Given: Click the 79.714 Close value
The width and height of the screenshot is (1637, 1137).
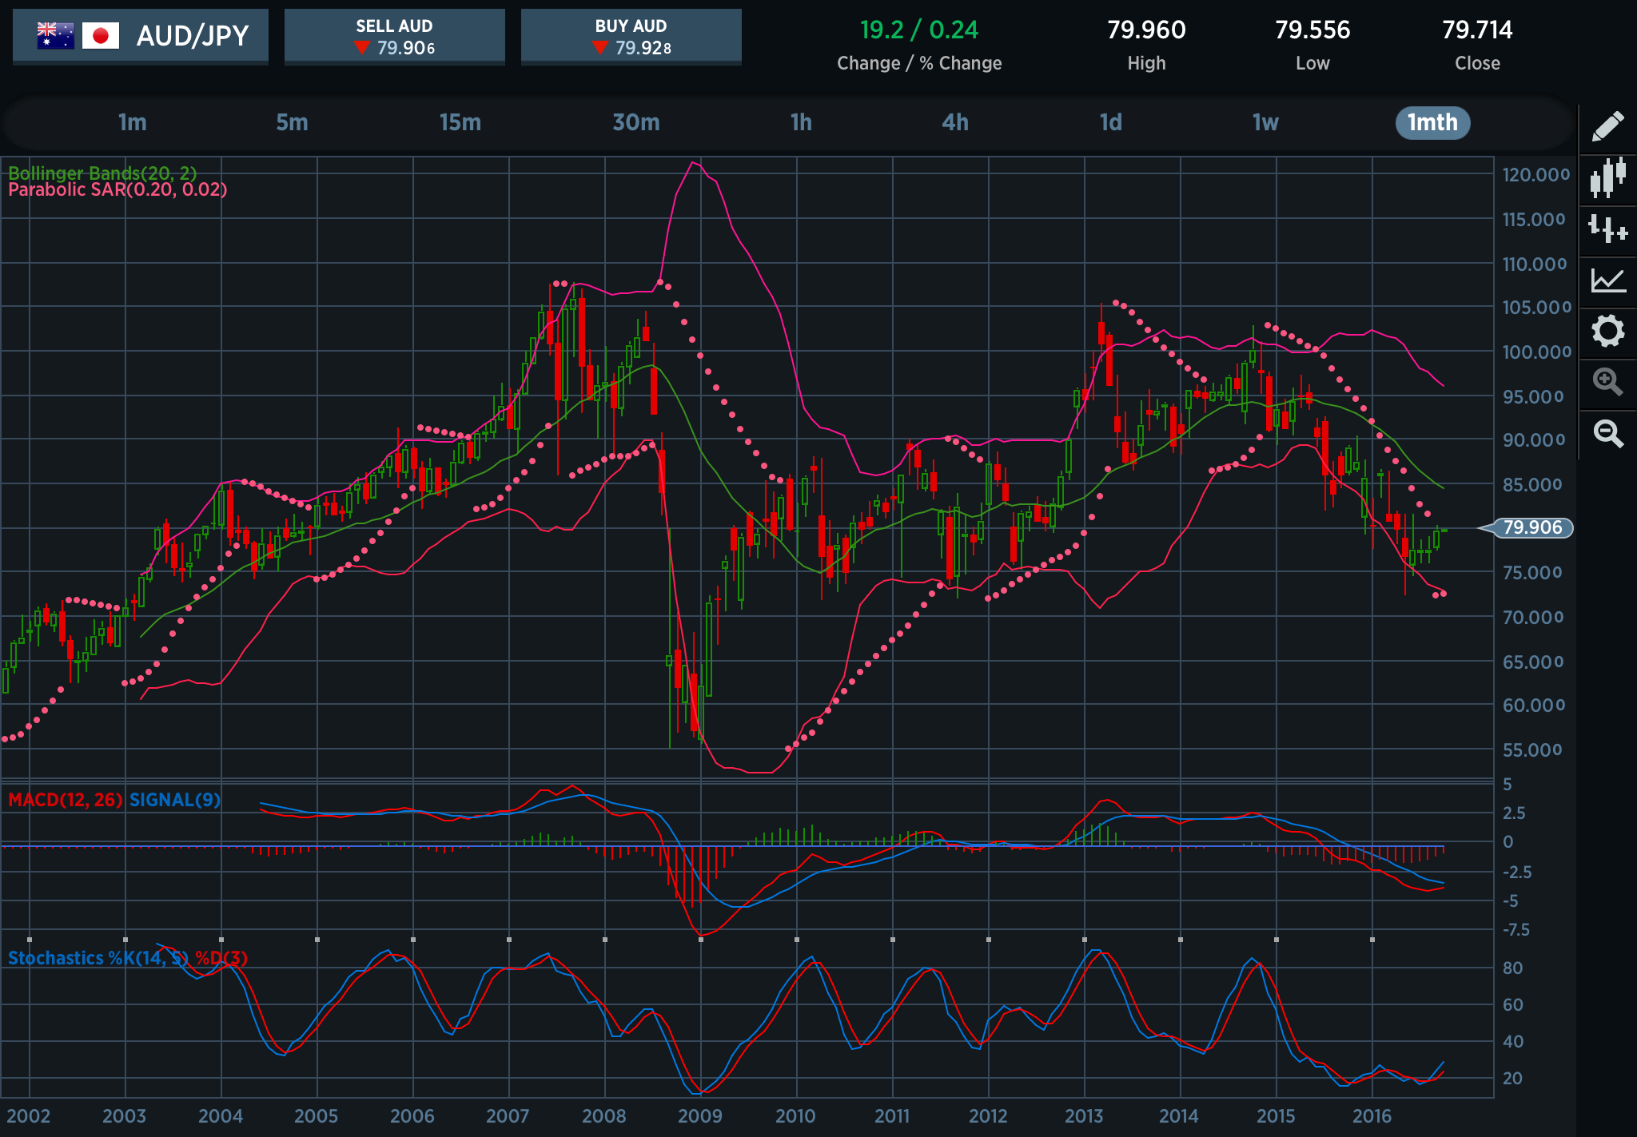Looking at the screenshot, I should coord(1477,30).
